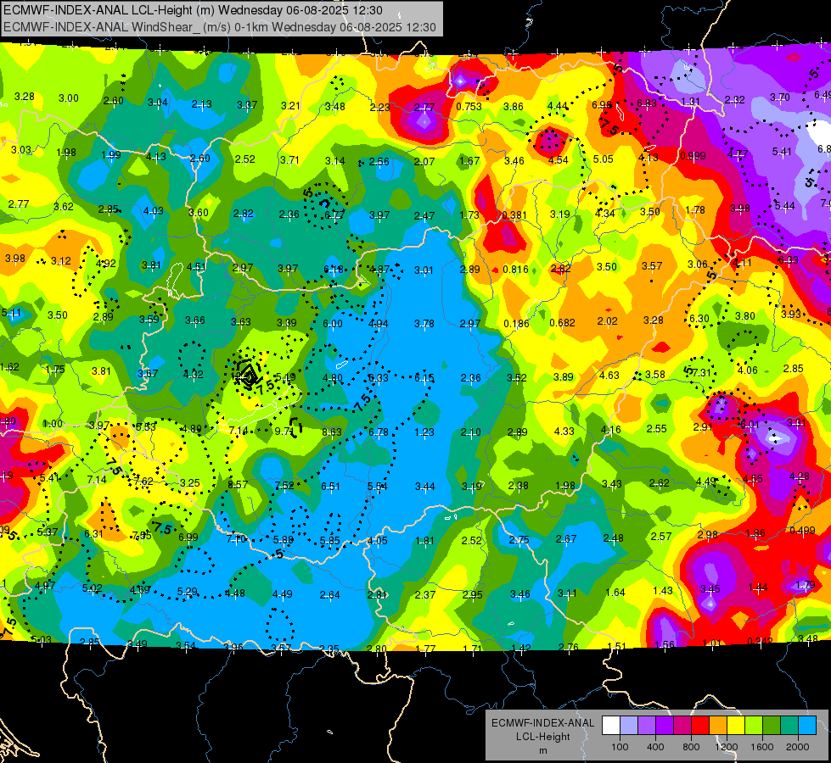Click the grid point value '5.05'
The image size is (831, 763).
[604, 159]
